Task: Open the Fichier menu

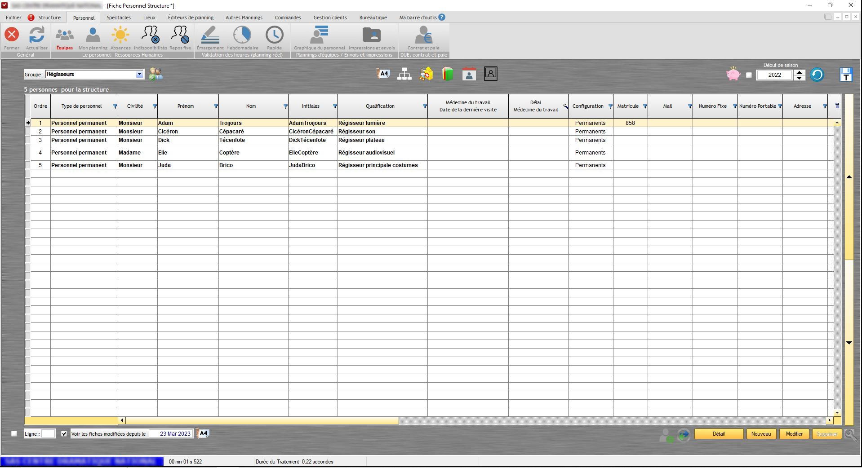Action: [13, 18]
